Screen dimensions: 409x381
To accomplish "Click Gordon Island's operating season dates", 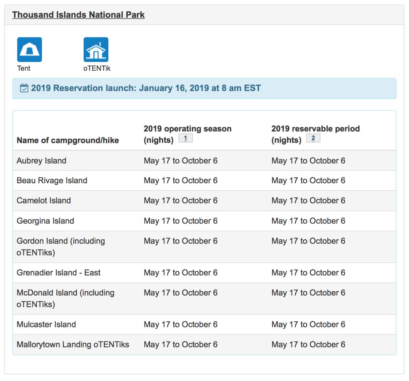I will (x=181, y=241).
